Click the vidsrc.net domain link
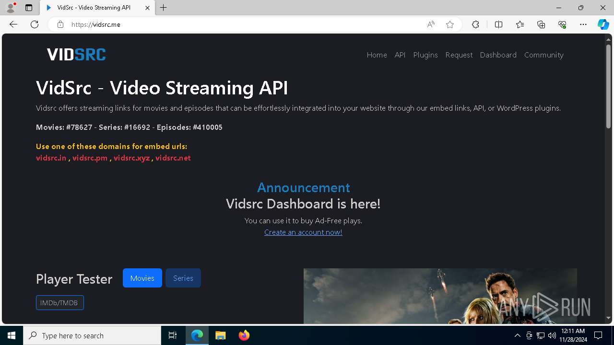 pyautogui.click(x=173, y=158)
